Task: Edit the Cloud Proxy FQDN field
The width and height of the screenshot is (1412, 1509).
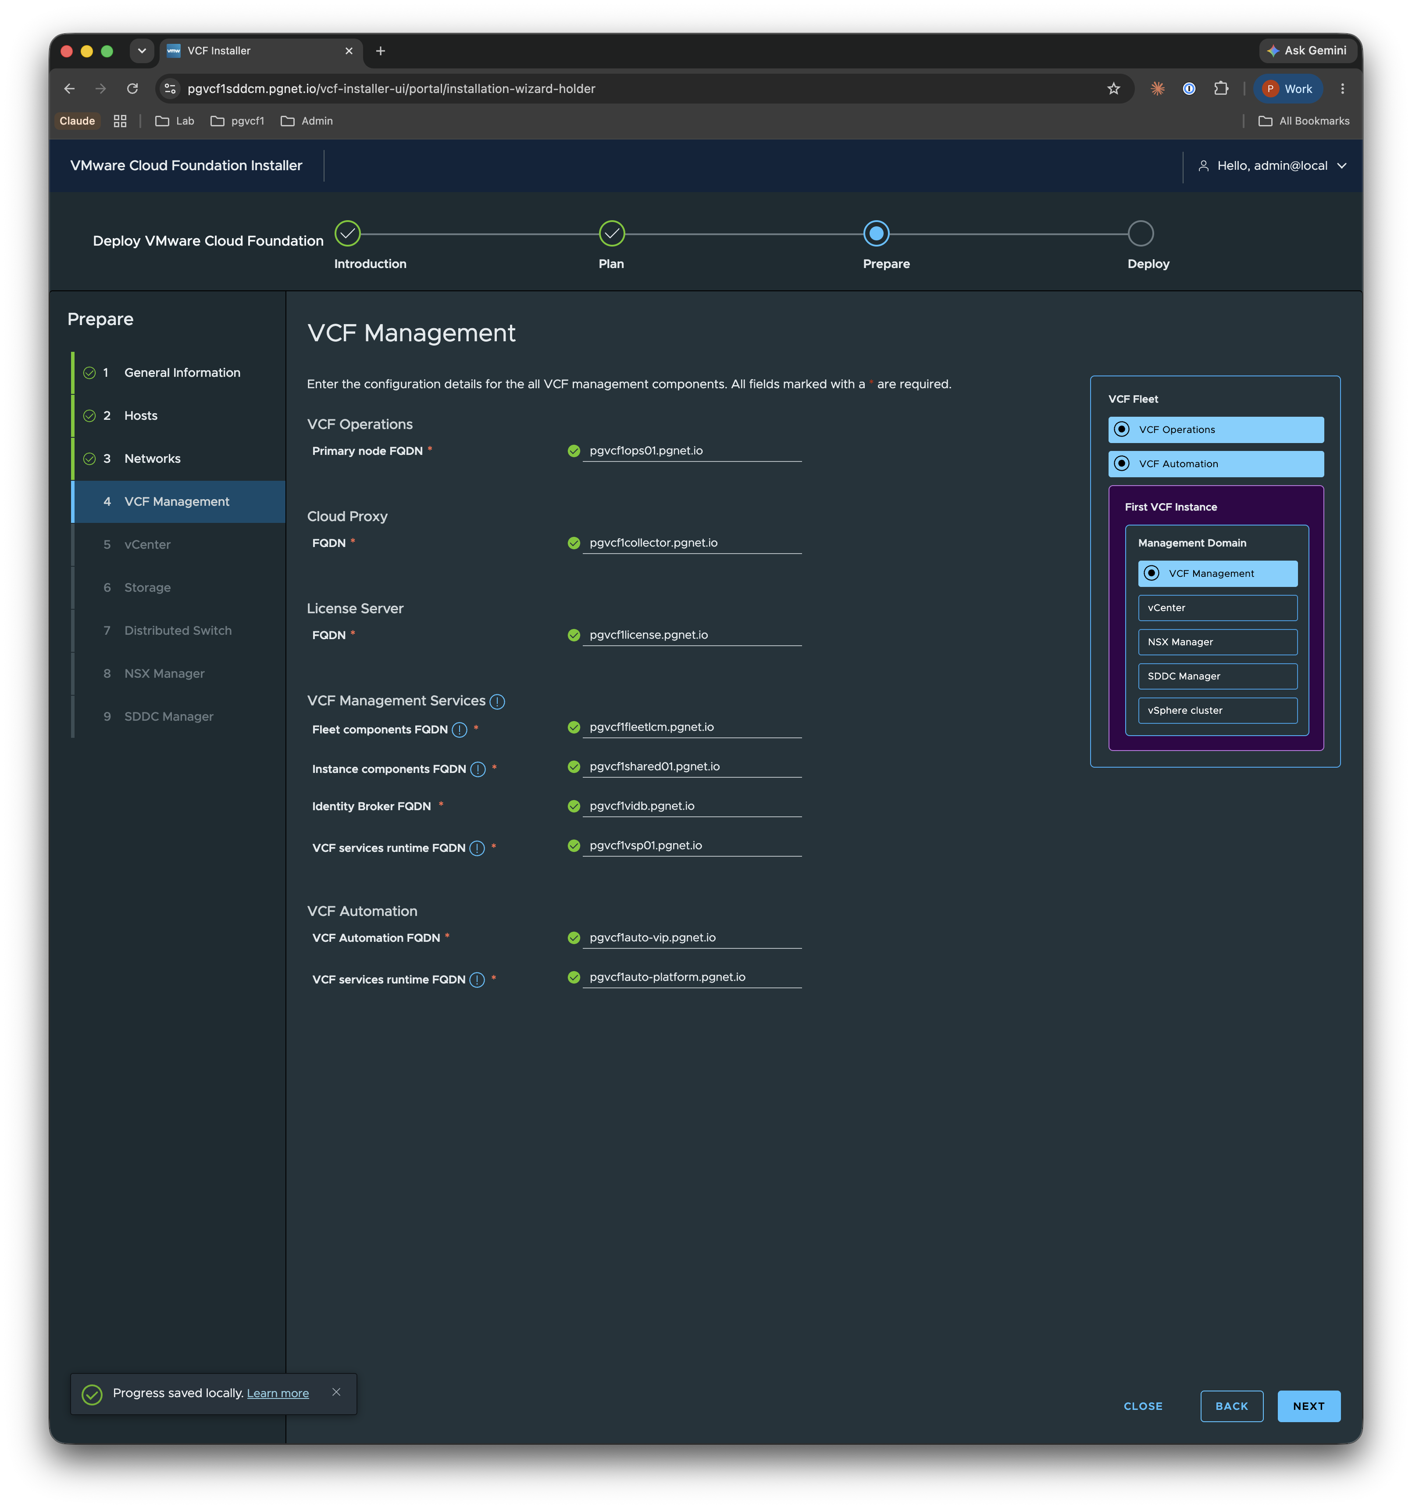Action: point(691,543)
